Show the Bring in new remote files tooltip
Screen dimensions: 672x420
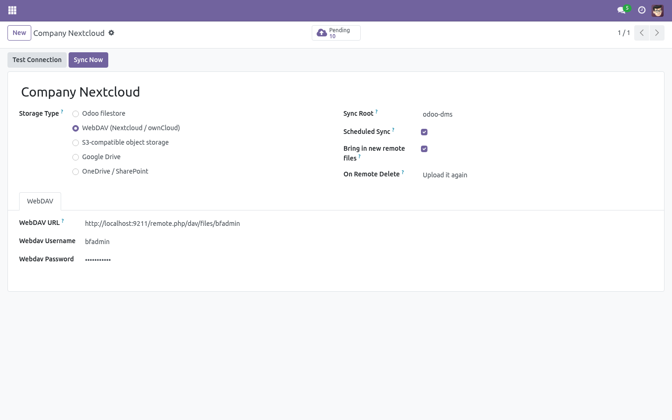(359, 156)
